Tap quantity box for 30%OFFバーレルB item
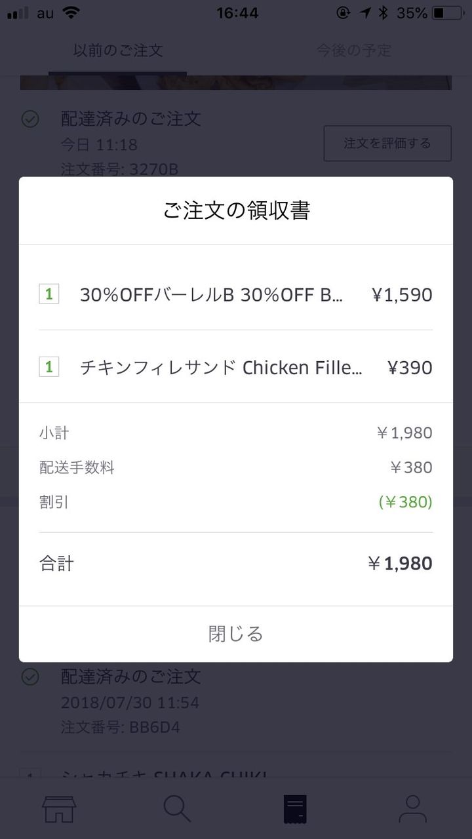Screen dimensions: 472x839 click(49, 294)
